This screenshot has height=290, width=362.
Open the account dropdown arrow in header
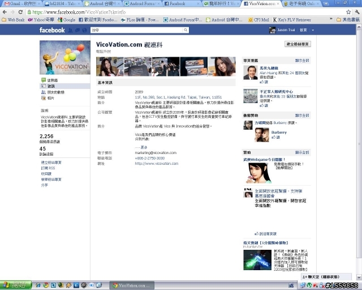[x=313, y=30]
